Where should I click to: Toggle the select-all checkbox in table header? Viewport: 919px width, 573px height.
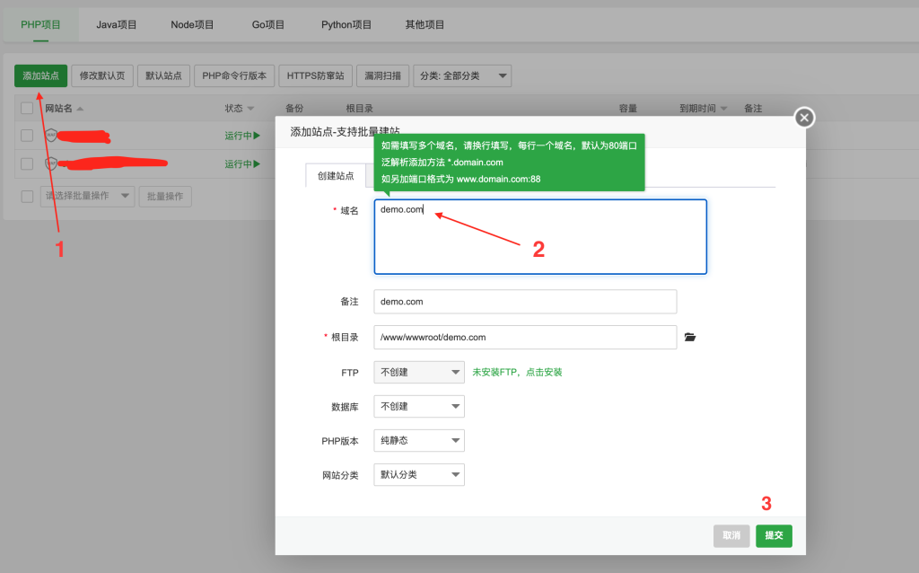[x=27, y=109]
